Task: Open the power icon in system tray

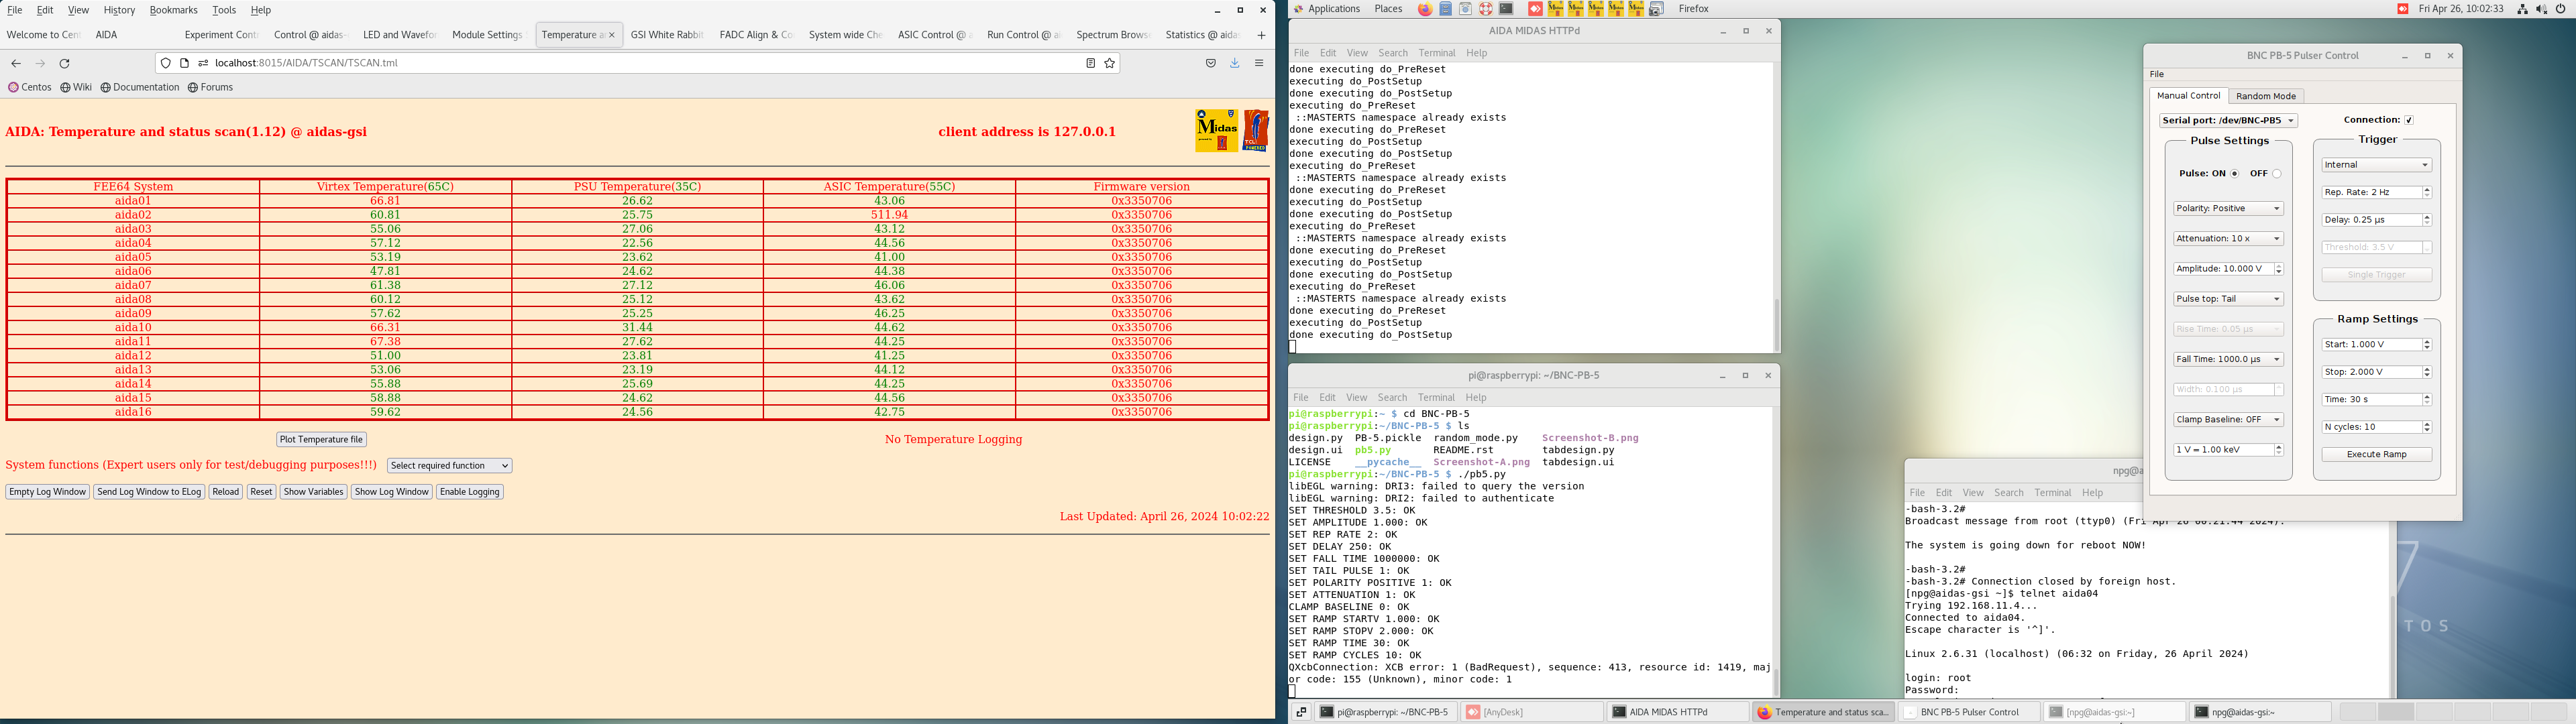Action: [2561, 9]
